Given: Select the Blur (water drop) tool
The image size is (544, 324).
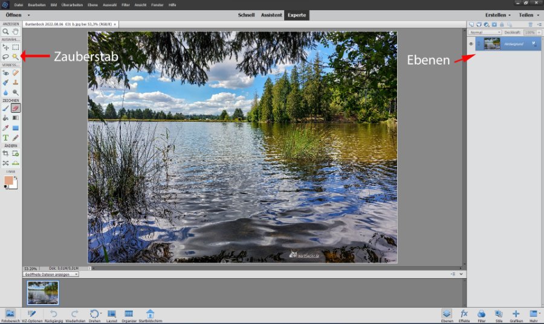Looking at the screenshot, I should click(x=5, y=92).
